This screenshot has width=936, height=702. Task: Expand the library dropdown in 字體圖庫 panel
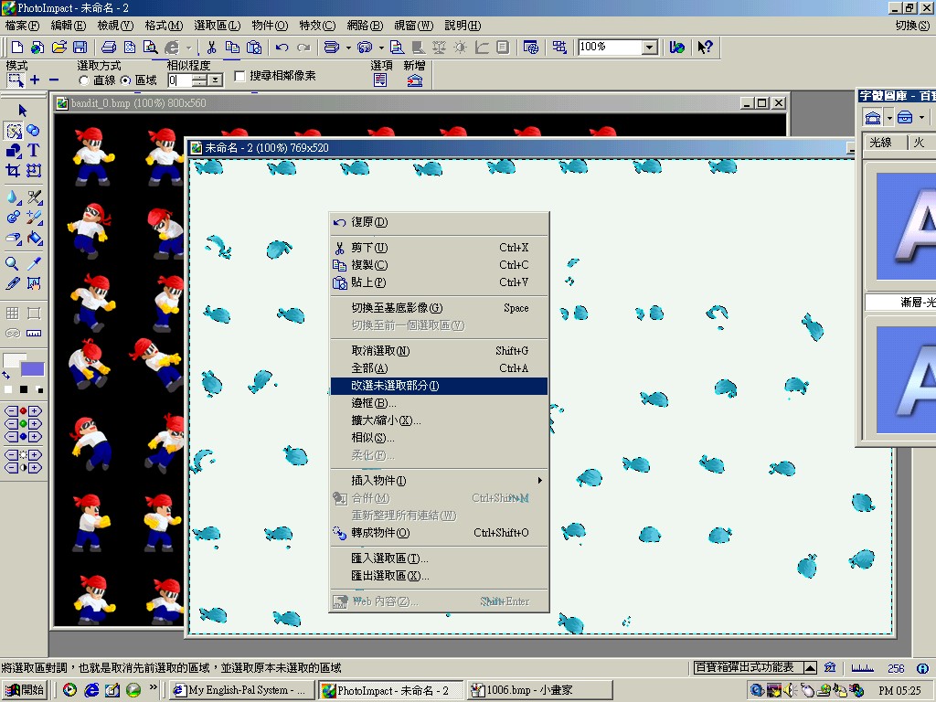click(x=921, y=118)
